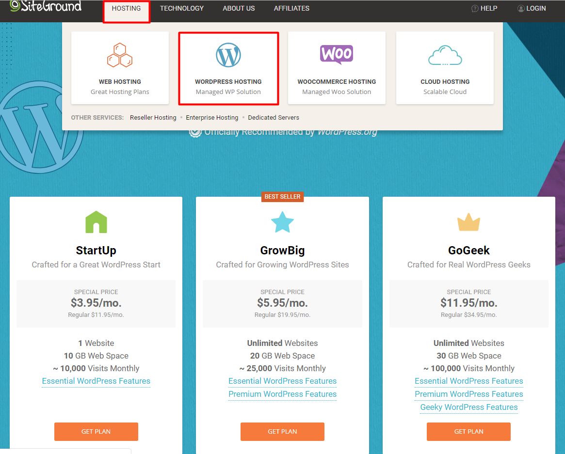Screen dimensions: 565x454
Task: Select CLOUD HOSTING title text
Action: [445, 82]
